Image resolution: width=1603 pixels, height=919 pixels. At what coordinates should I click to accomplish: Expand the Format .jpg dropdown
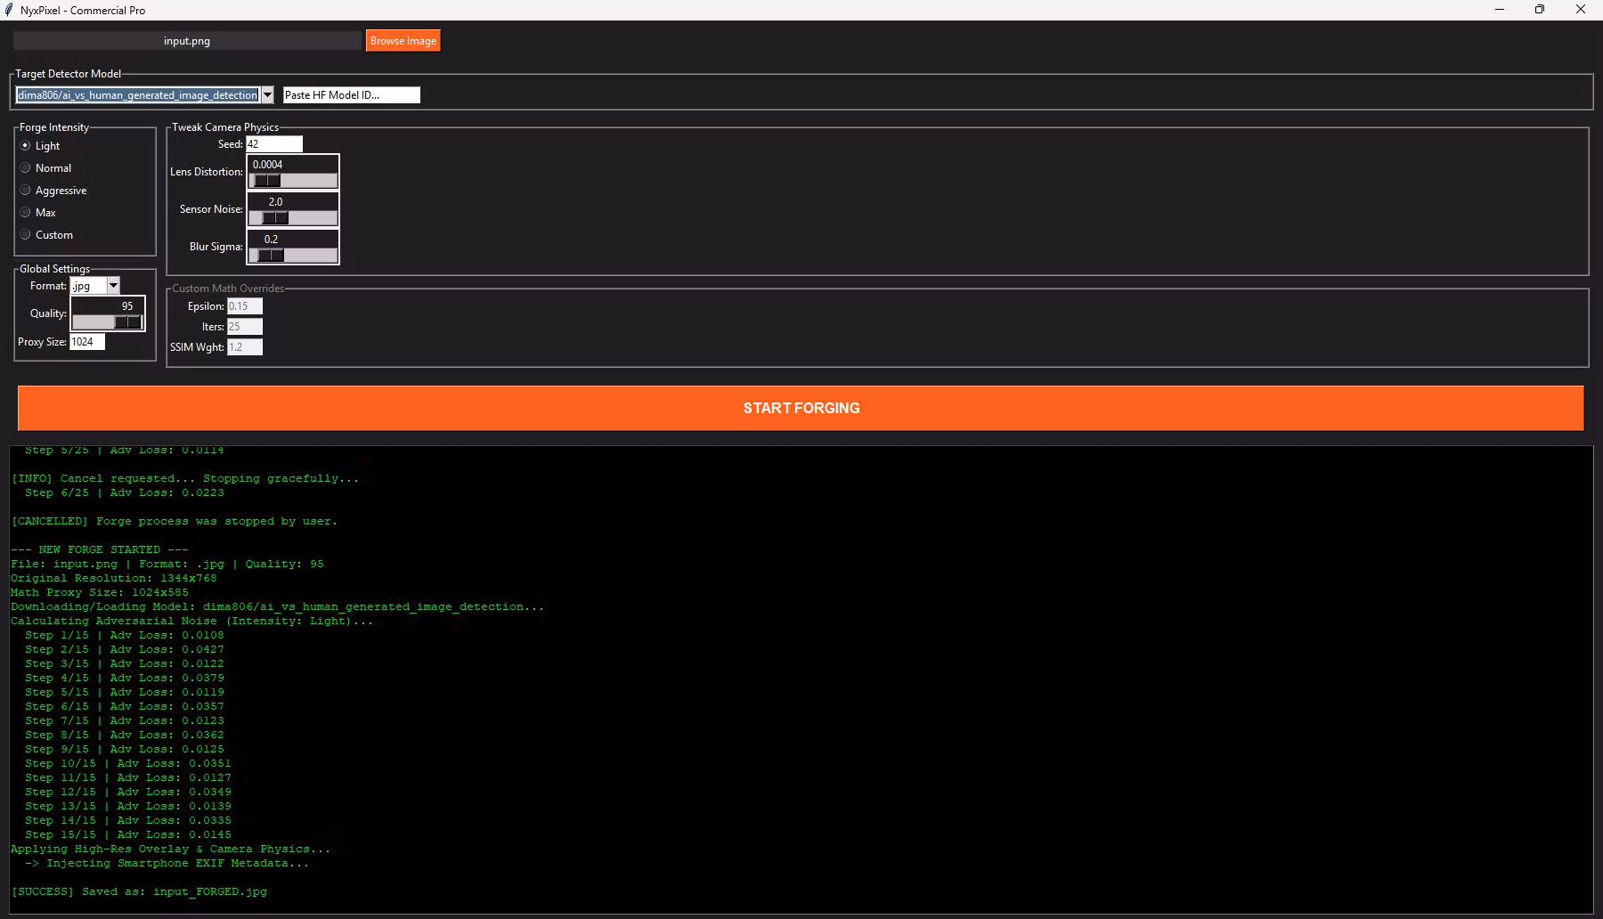pyautogui.click(x=113, y=286)
